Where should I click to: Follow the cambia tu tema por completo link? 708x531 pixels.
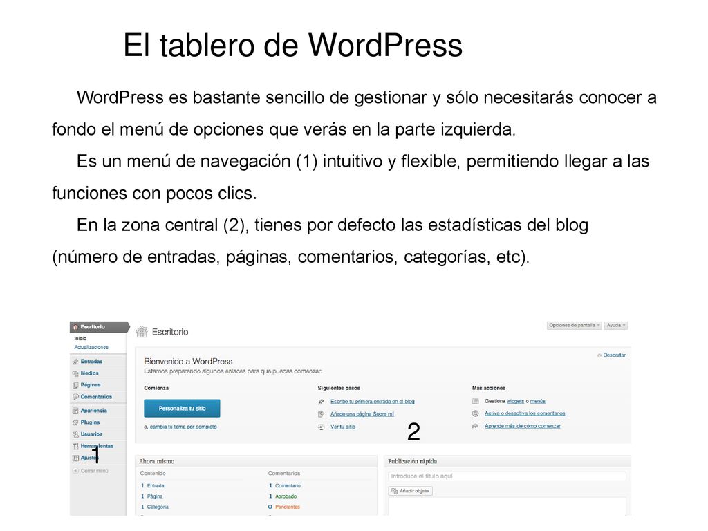coord(183,427)
